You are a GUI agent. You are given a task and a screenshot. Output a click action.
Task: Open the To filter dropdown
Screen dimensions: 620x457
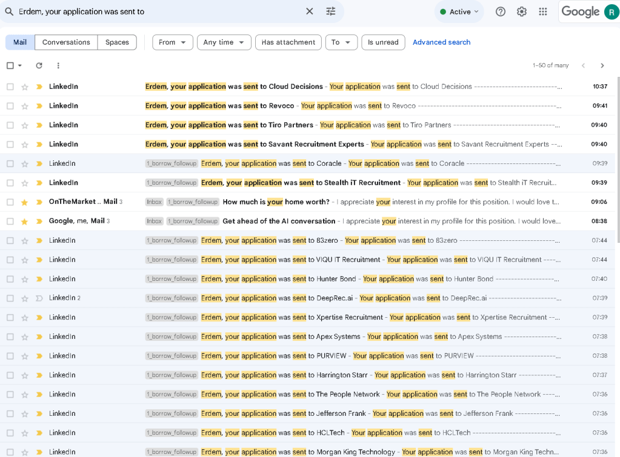click(341, 42)
